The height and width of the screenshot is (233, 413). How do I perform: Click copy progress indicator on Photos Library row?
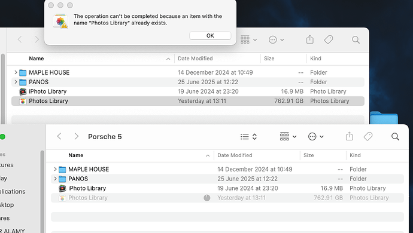207,198
